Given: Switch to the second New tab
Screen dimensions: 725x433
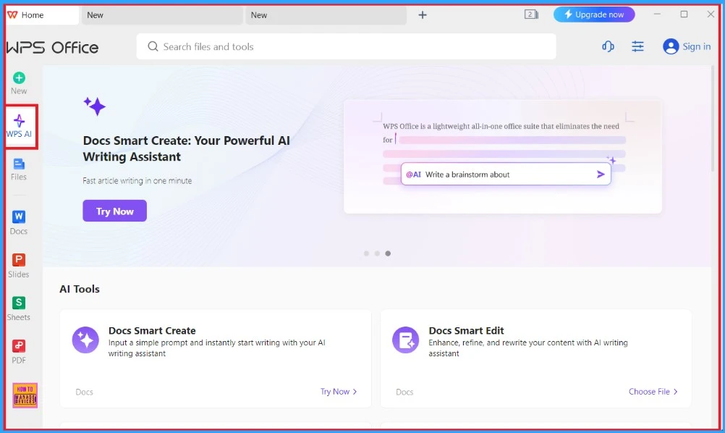Looking at the screenshot, I should [x=326, y=14].
